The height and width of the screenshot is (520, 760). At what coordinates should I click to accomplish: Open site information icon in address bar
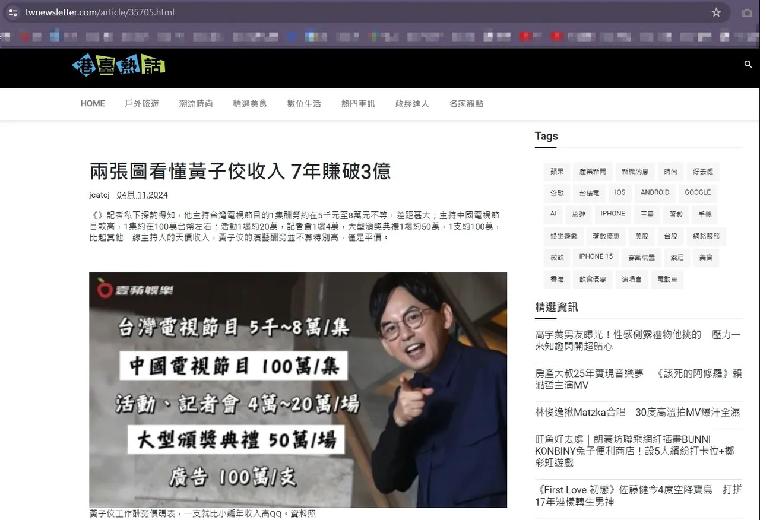point(13,12)
